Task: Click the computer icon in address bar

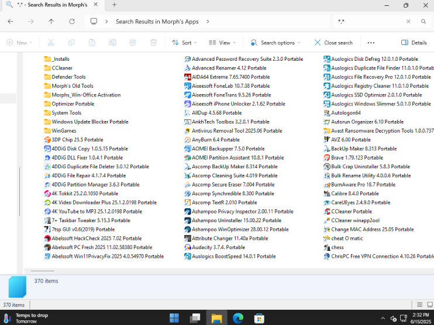Action: pos(94,21)
